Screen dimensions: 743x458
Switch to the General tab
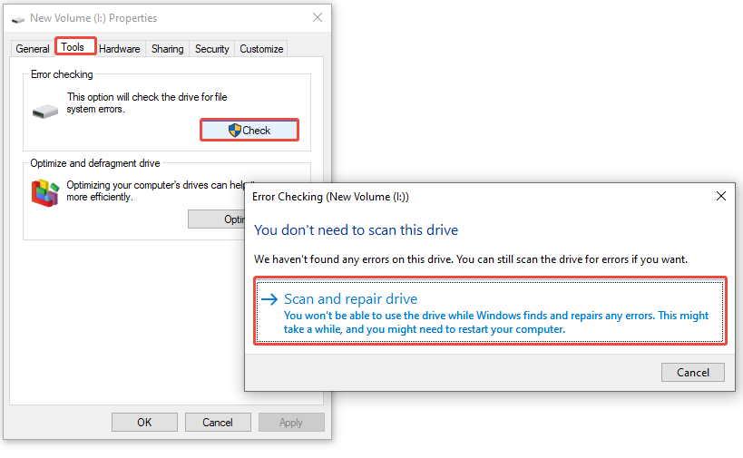[x=33, y=49]
